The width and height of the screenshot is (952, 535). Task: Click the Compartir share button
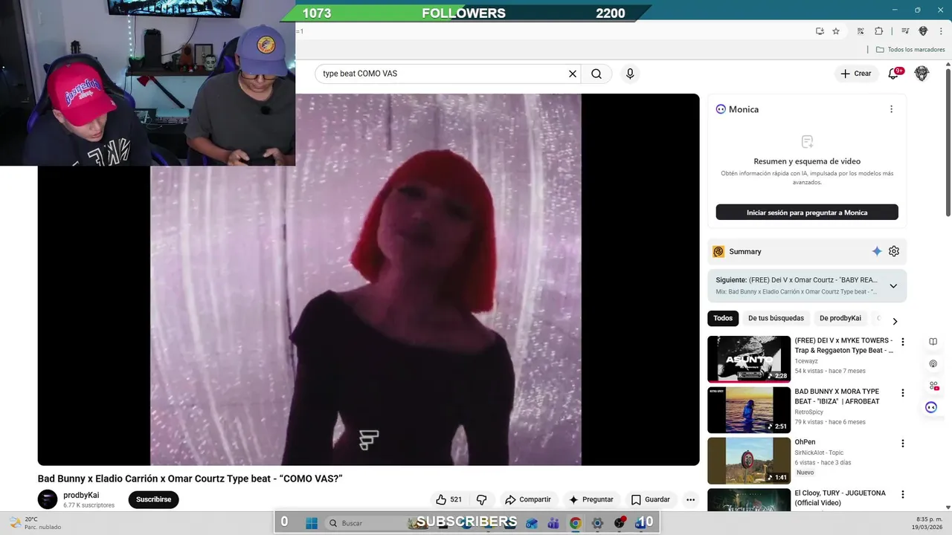(x=527, y=499)
